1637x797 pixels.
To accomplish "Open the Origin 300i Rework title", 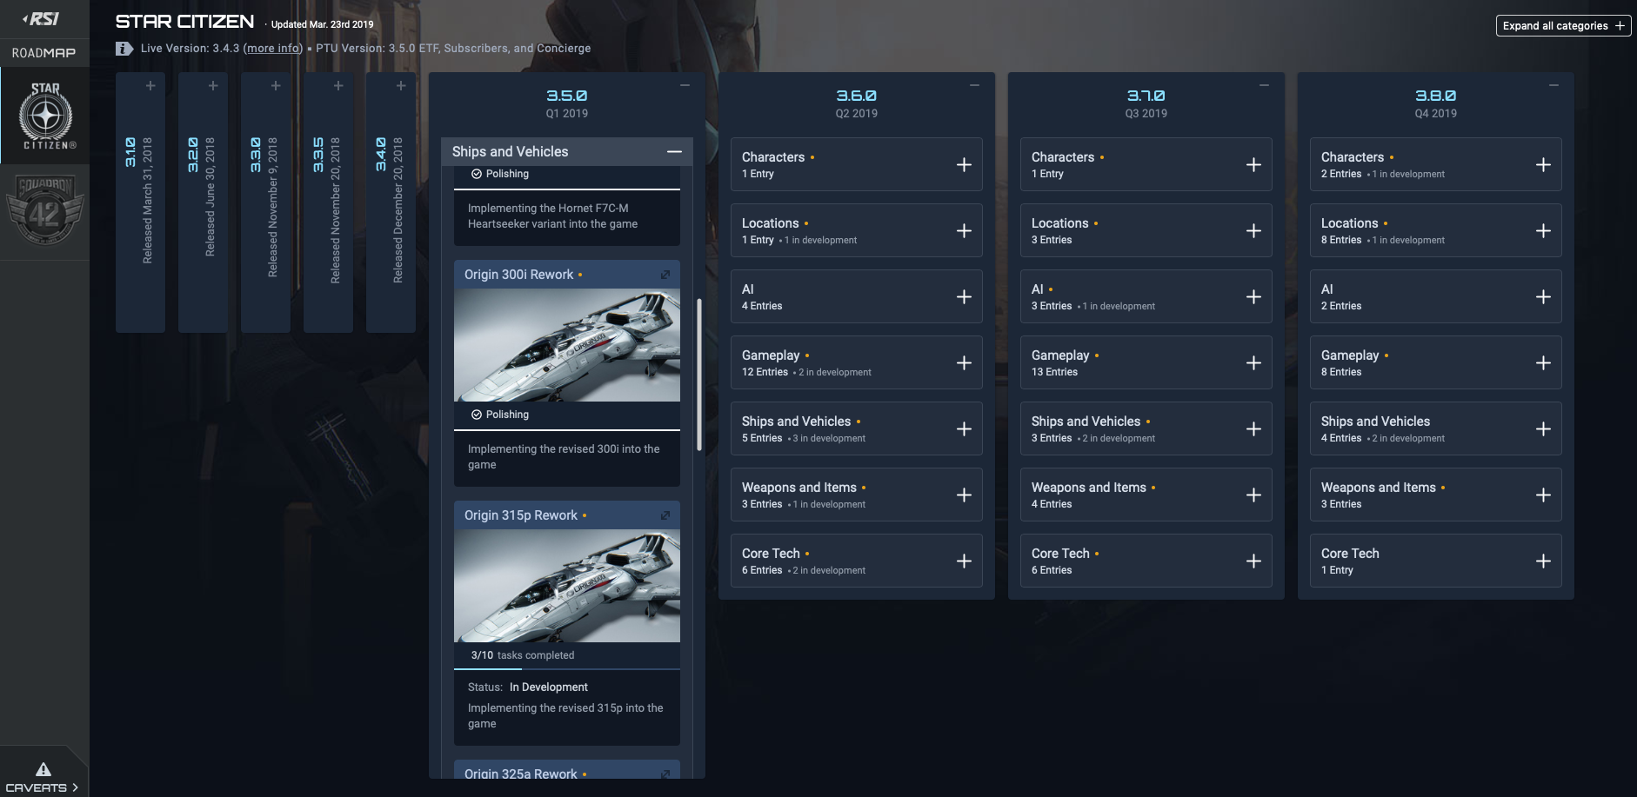I will (x=518, y=275).
